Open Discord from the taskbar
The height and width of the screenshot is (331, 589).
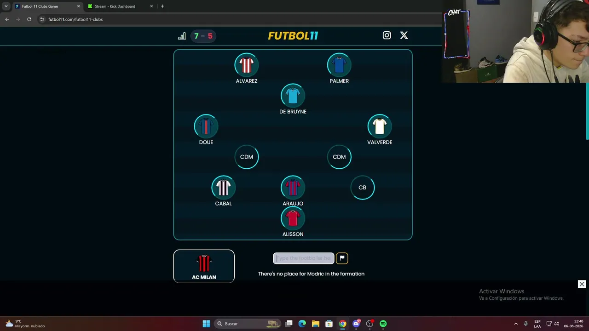[356, 324]
